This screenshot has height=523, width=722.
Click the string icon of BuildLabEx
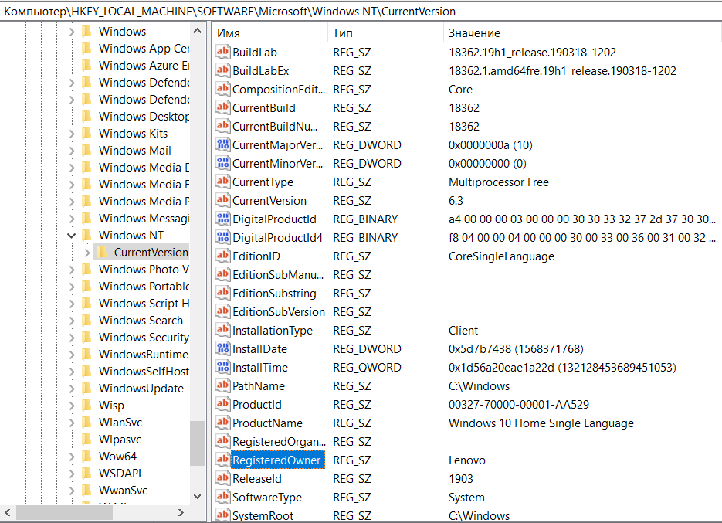click(x=223, y=70)
